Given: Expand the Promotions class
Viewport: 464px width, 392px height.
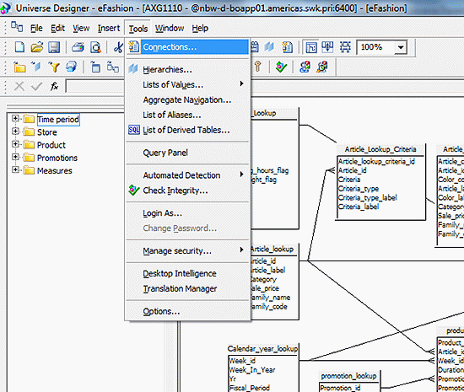Looking at the screenshot, I should coord(15,157).
